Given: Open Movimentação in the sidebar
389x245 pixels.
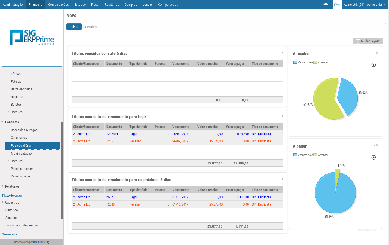Looking at the screenshot, I should pyautogui.click(x=21, y=154).
